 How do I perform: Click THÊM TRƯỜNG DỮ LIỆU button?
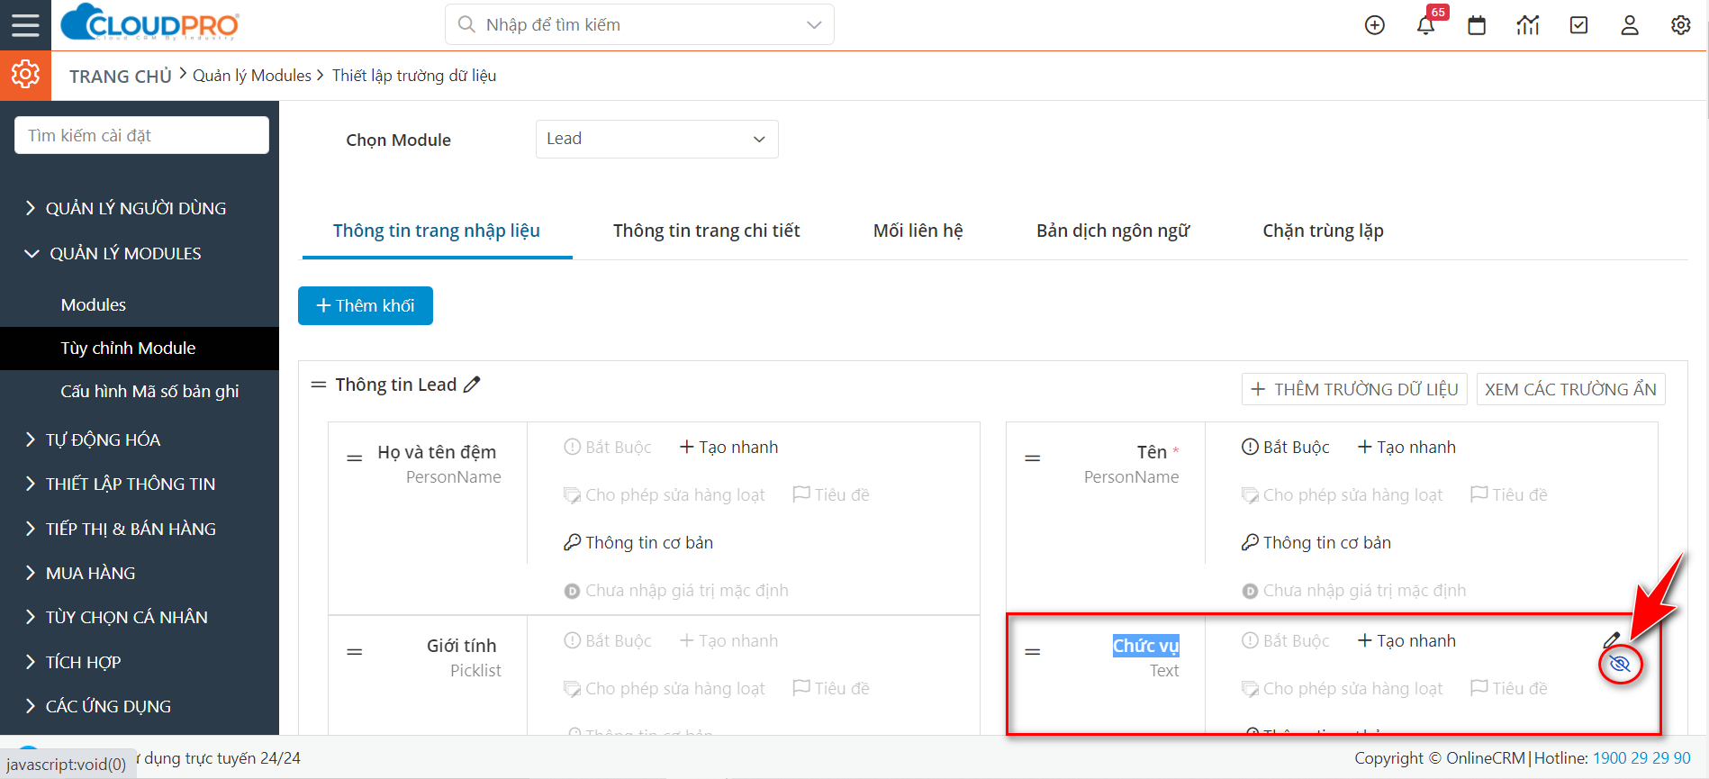pos(1355,389)
